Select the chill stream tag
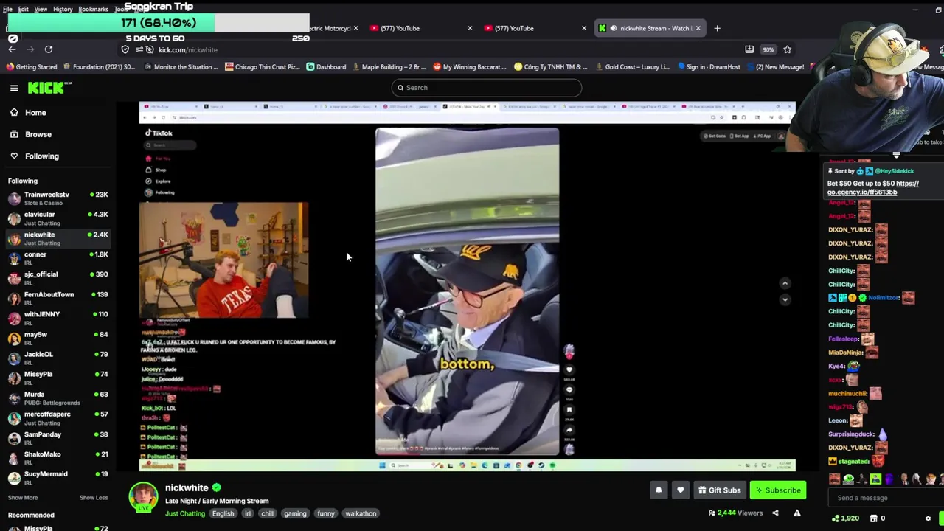 pos(267,514)
